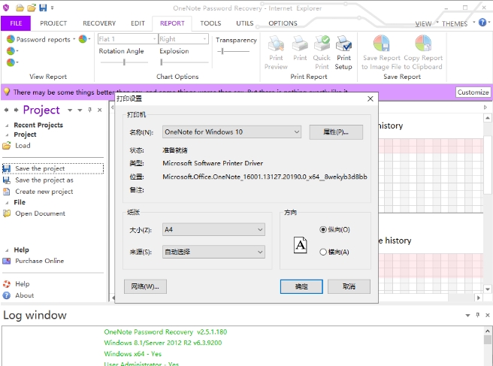Image resolution: width=493 pixels, height=366 pixels.
Task: Pin the Project panel
Action: click(x=89, y=110)
